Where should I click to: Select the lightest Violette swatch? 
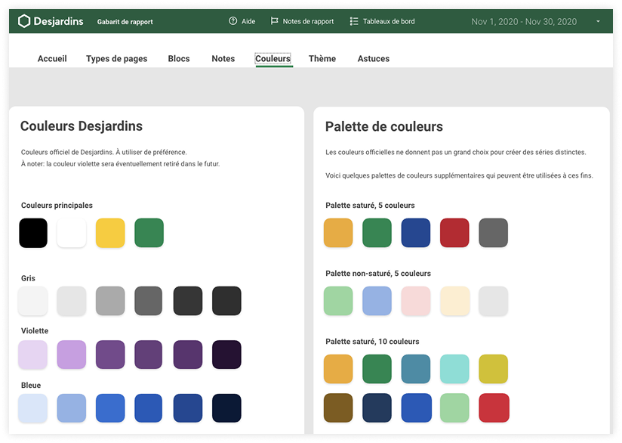[x=33, y=354]
